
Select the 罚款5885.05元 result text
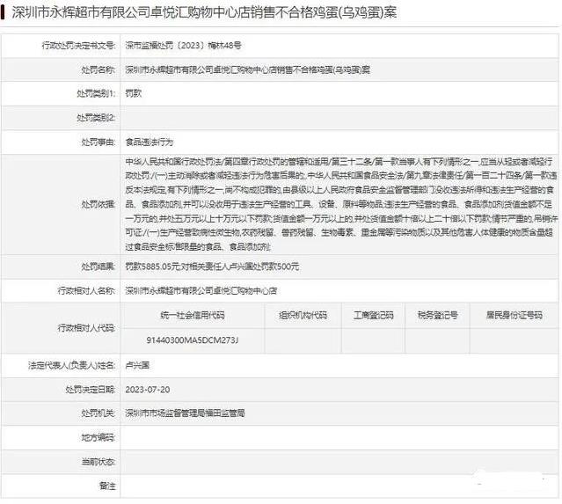212,267
